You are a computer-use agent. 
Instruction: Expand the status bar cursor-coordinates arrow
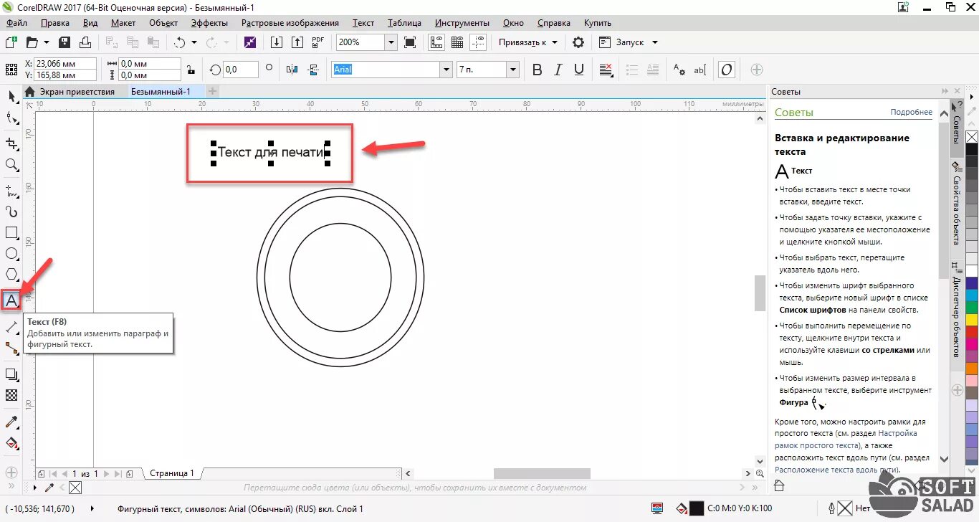pos(91,509)
